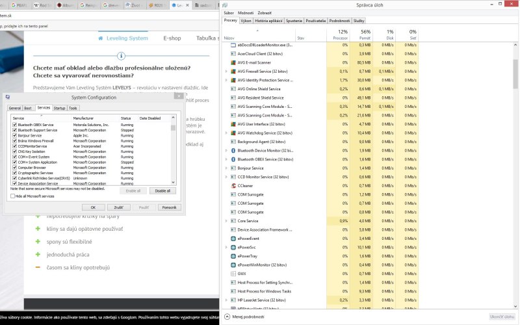Click the Bonjour Service process icon

pyautogui.click(x=233, y=168)
